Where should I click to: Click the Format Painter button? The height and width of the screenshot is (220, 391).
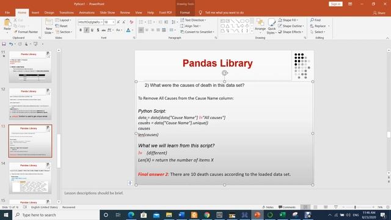tap(26, 32)
